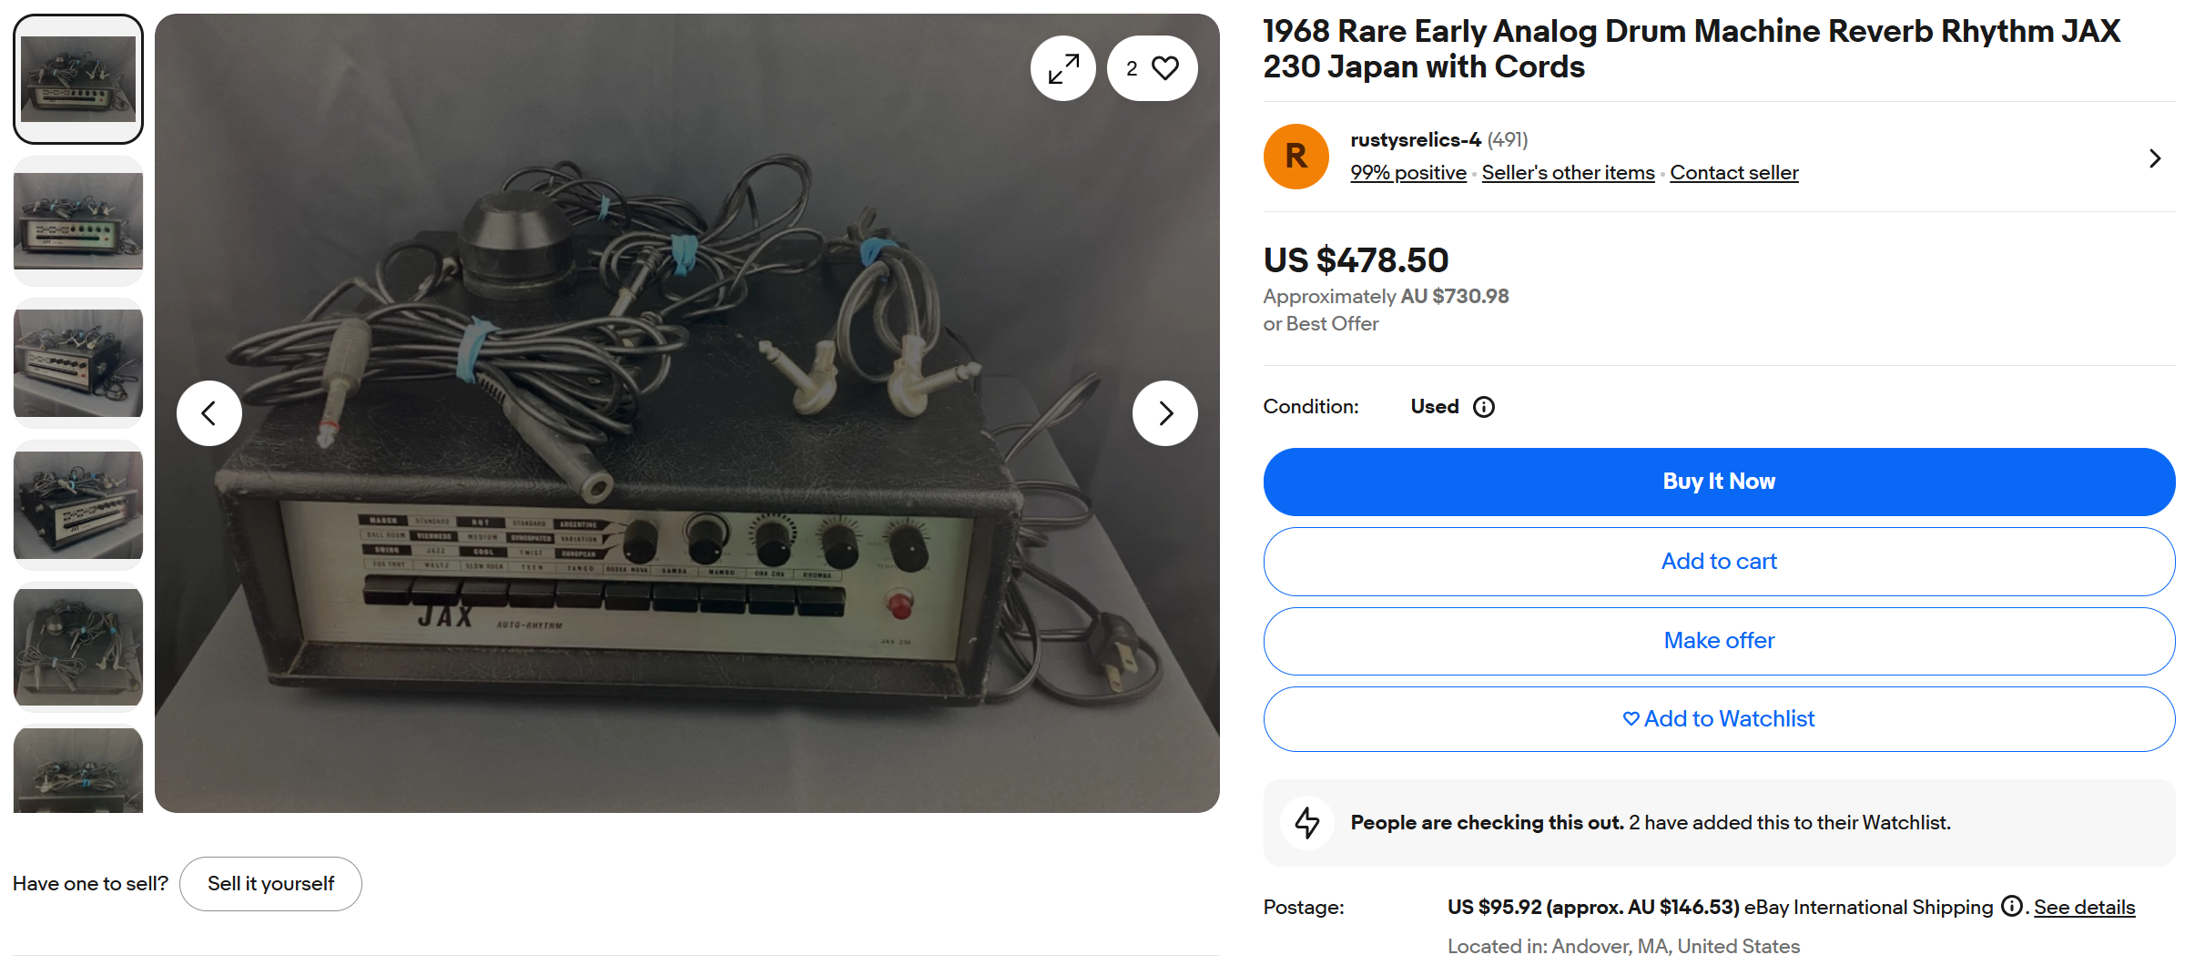The image size is (2205, 965).
Task: Select the second product thumbnail
Action: pos(78,221)
